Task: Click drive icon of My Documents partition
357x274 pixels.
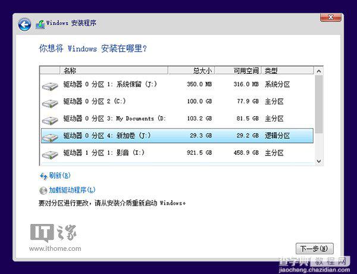Action: [x=50, y=121]
